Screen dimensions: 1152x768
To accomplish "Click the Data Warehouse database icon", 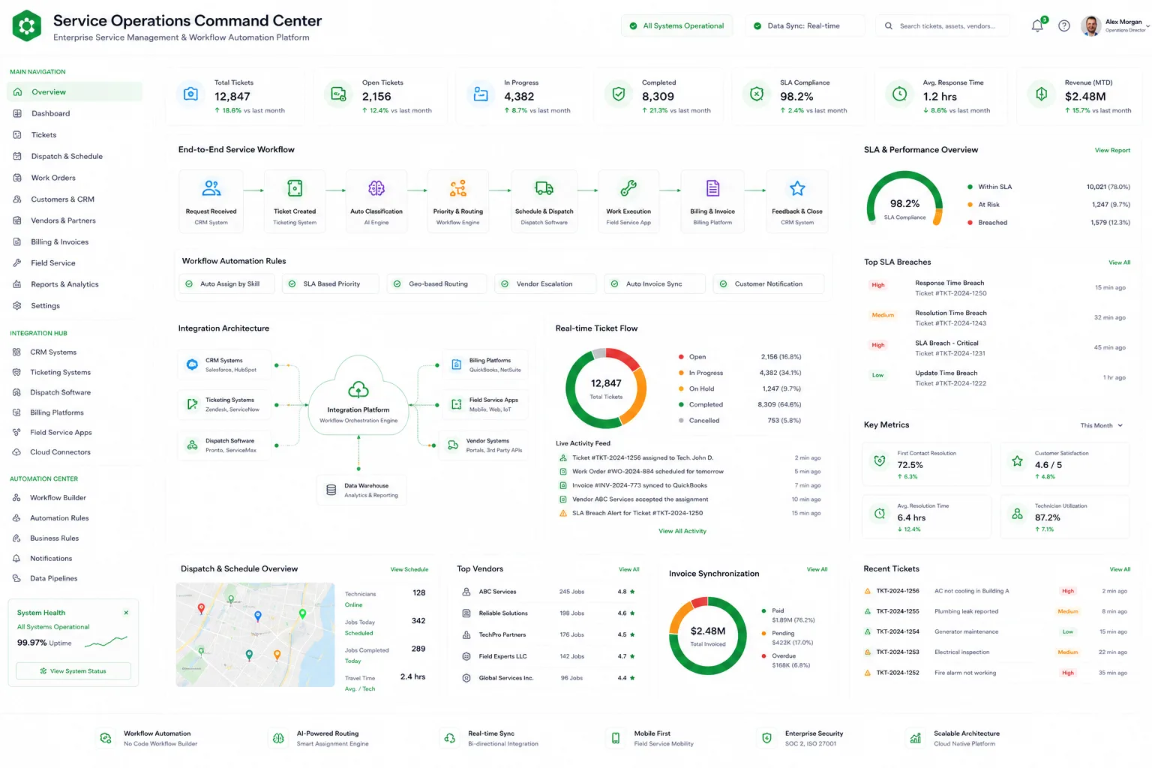I will tap(331, 490).
